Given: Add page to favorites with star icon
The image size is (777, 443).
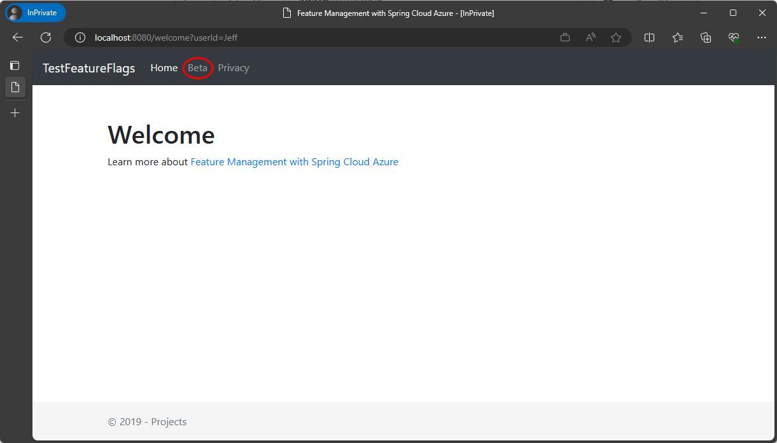Looking at the screenshot, I should click(616, 37).
